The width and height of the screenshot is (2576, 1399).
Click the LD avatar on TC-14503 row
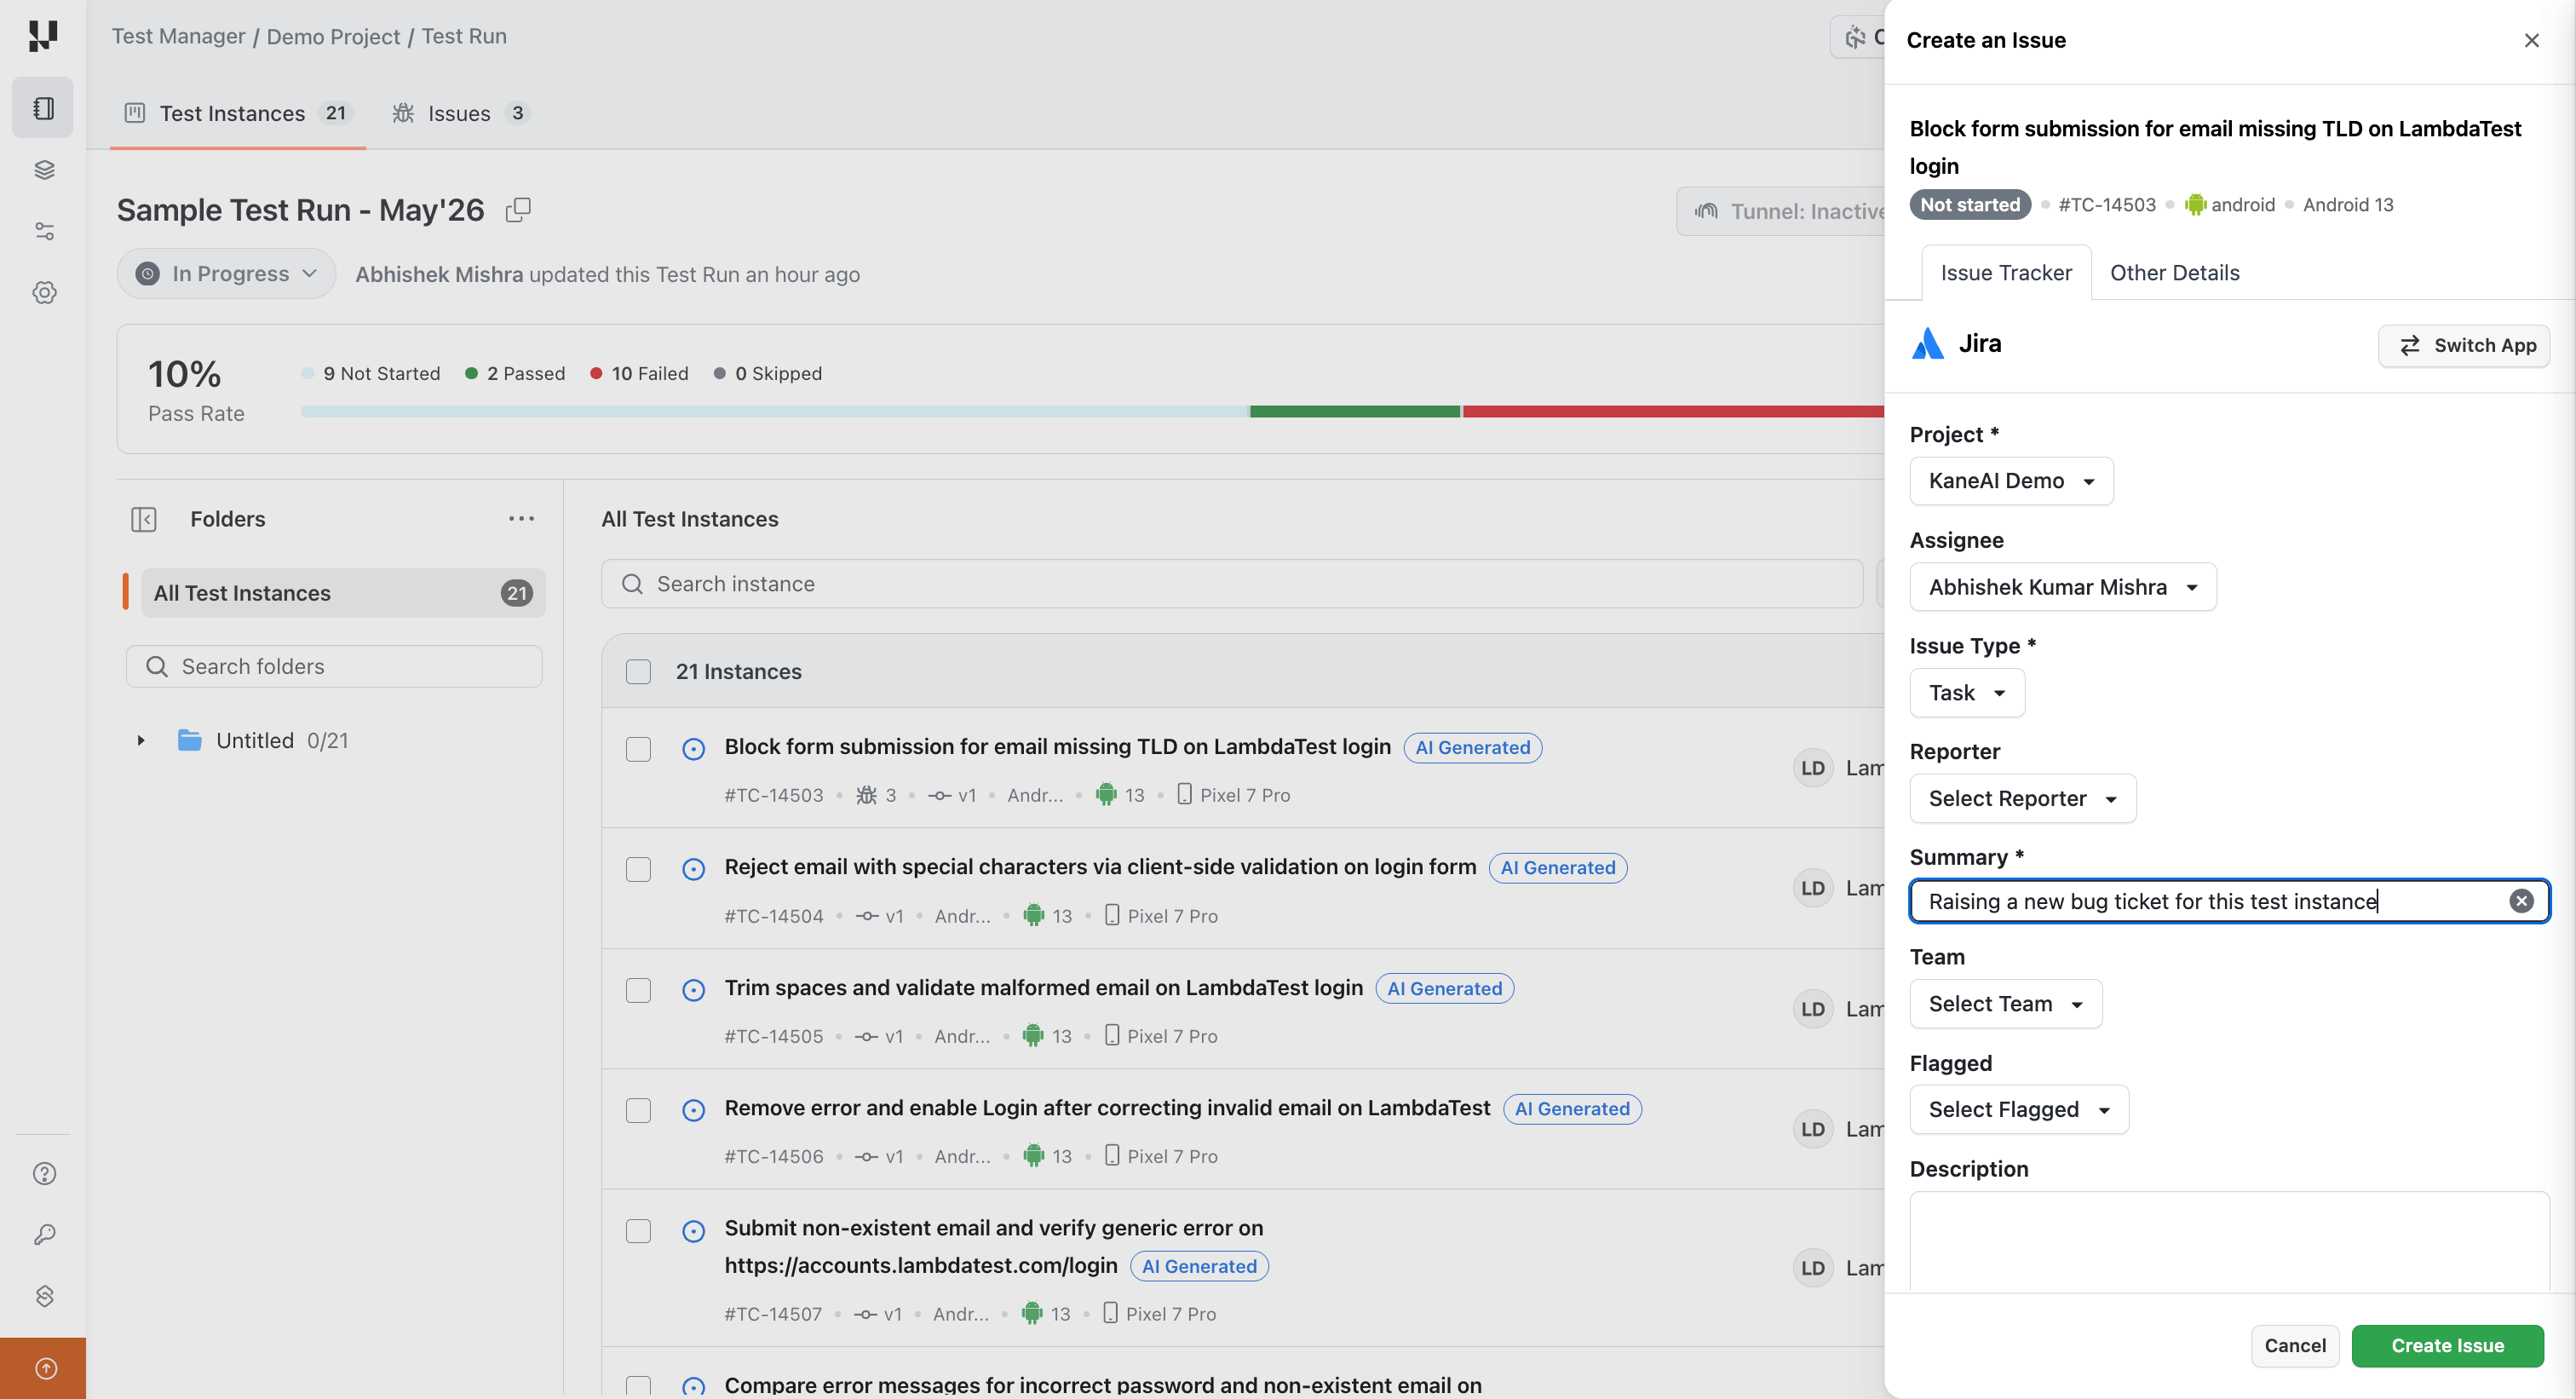1813,768
